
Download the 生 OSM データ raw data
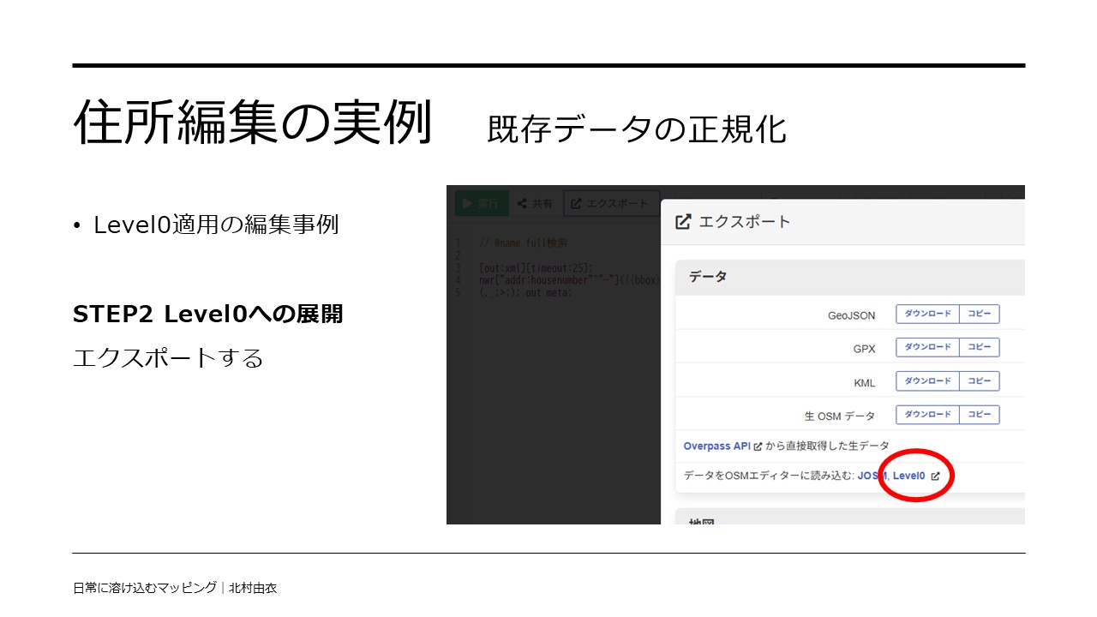click(927, 414)
